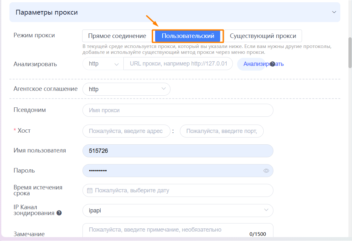Focus the URL прокси input field
The image size is (352, 241).
pos(178,64)
